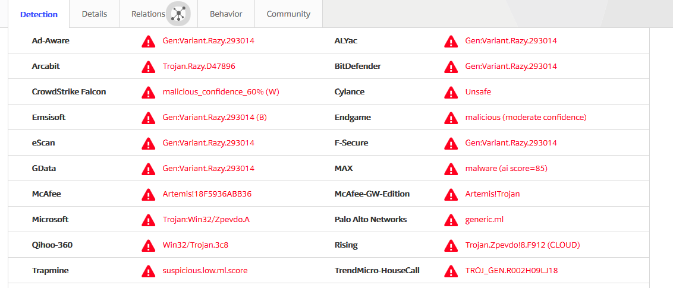The width and height of the screenshot is (673, 288).
Task: Click warning icon in Qihoo-360 row
Action: 148,245
